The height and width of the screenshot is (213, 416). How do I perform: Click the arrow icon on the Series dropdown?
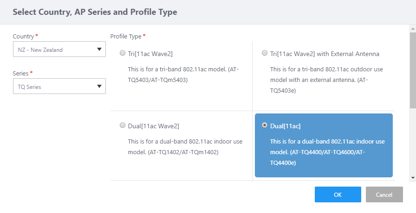pos(99,86)
